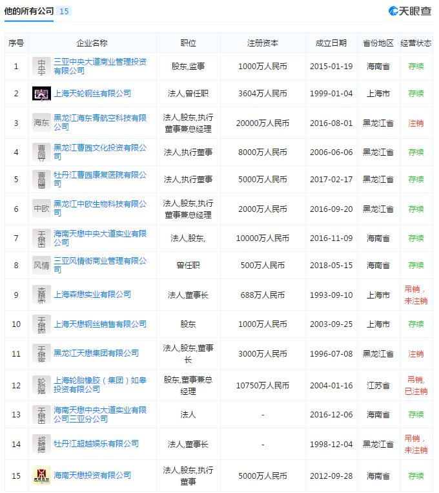Click the 法人,股东,董事长 position cell
The height and width of the screenshot is (493, 439).
tap(189, 353)
